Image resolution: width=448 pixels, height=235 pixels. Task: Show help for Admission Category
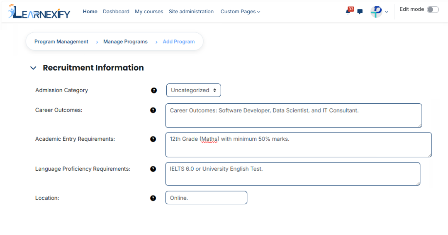(154, 91)
